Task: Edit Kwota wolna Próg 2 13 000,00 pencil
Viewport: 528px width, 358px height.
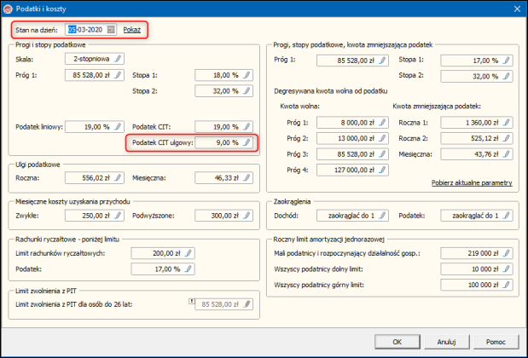Action: (x=382, y=138)
